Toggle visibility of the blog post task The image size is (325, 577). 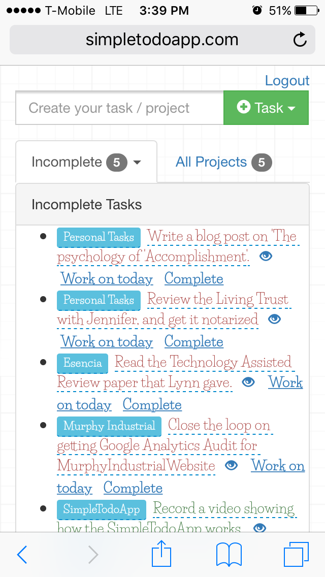pyautogui.click(x=266, y=257)
